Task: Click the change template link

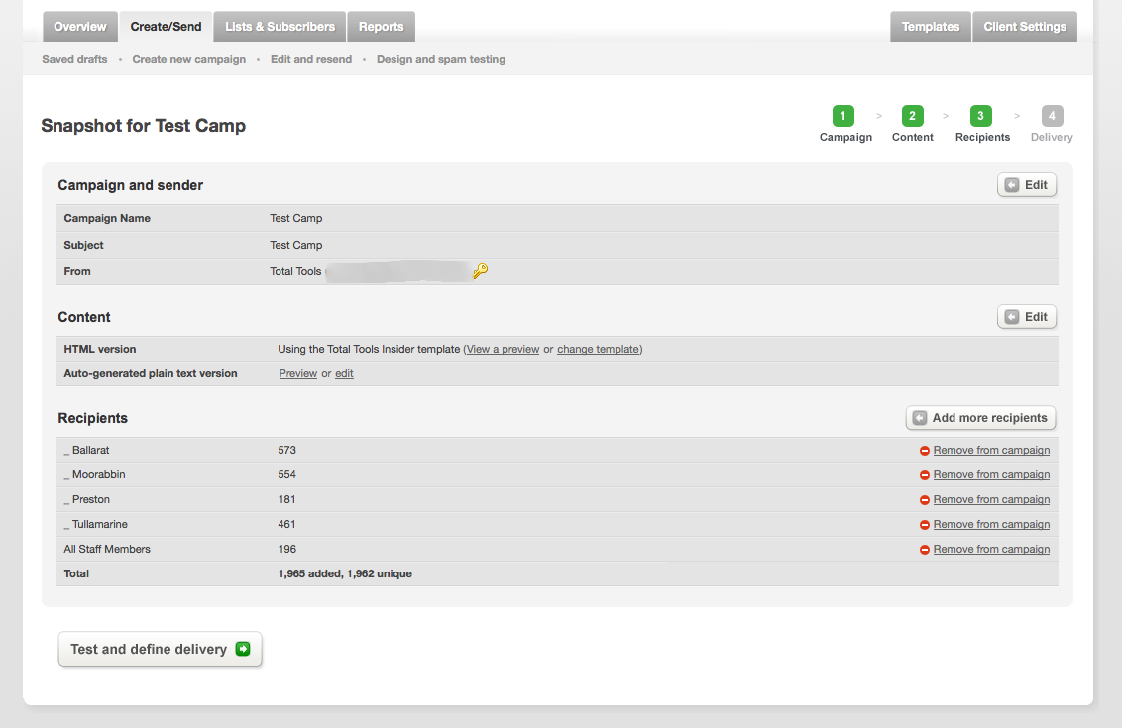Action: coord(598,349)
